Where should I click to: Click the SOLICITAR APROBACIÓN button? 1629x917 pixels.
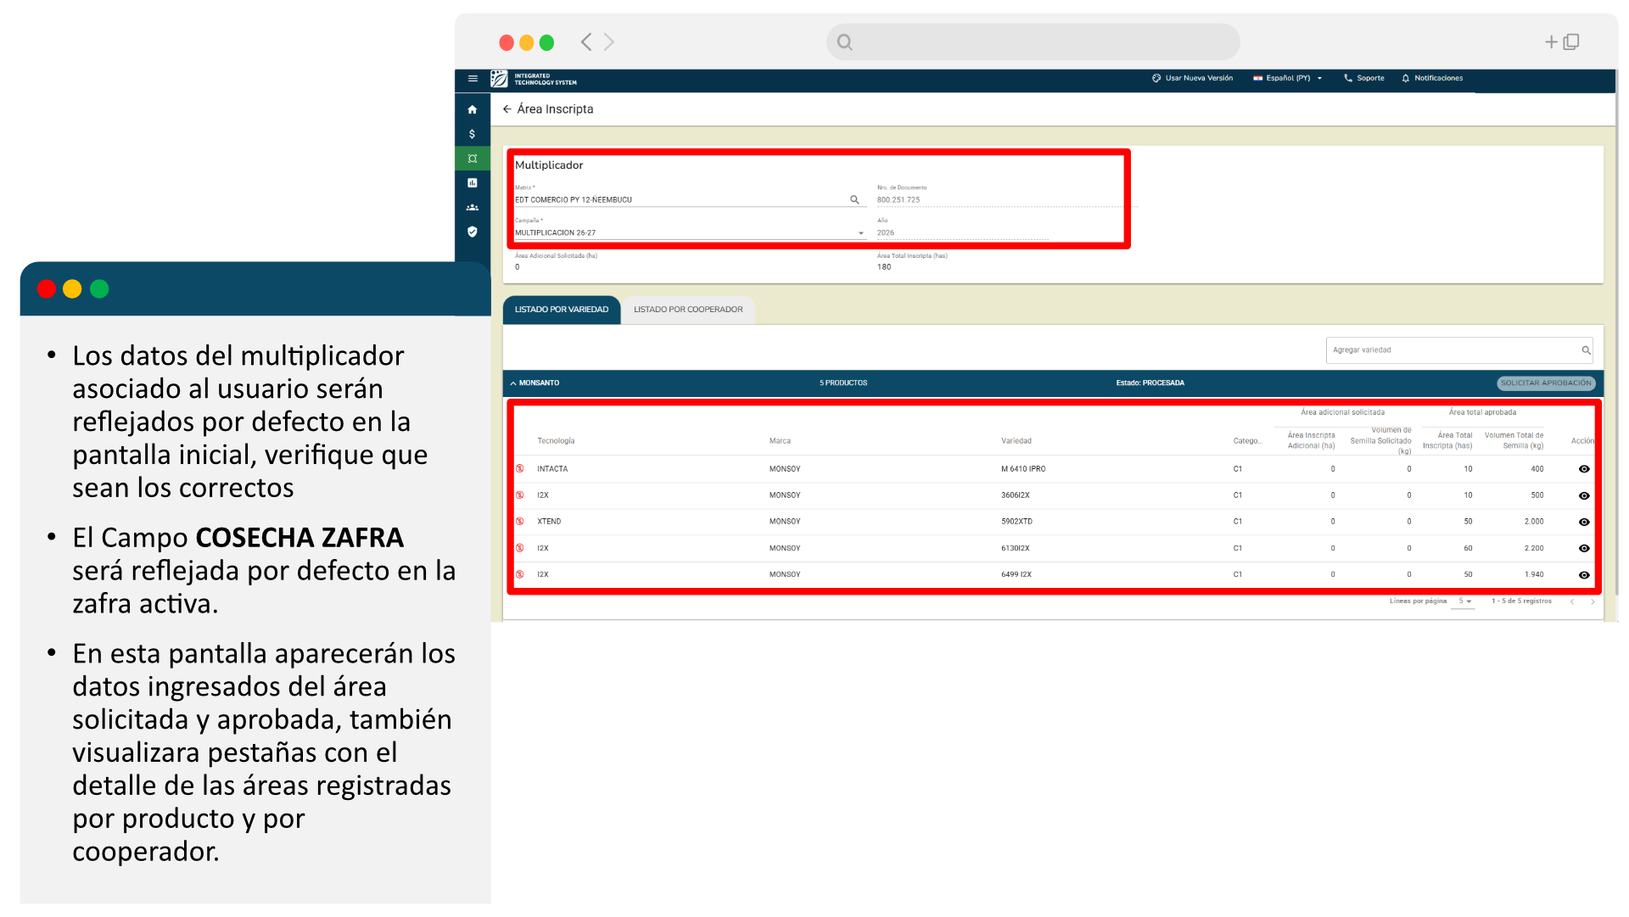pos(1546,383)
